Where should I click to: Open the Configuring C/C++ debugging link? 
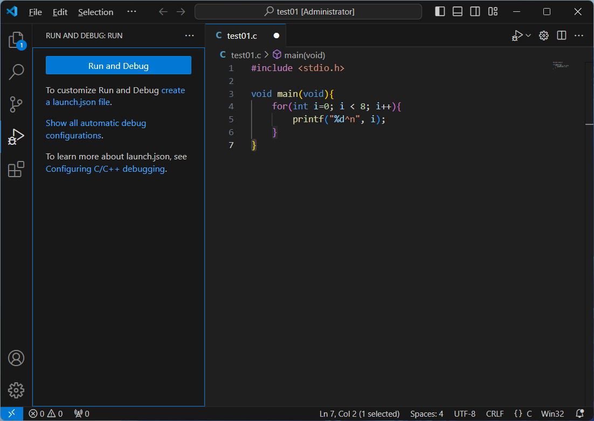[105, 169]
